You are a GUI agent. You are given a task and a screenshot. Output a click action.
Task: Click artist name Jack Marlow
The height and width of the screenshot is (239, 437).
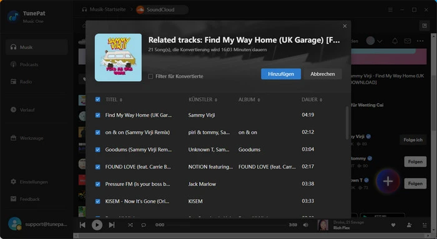[202, 184]
